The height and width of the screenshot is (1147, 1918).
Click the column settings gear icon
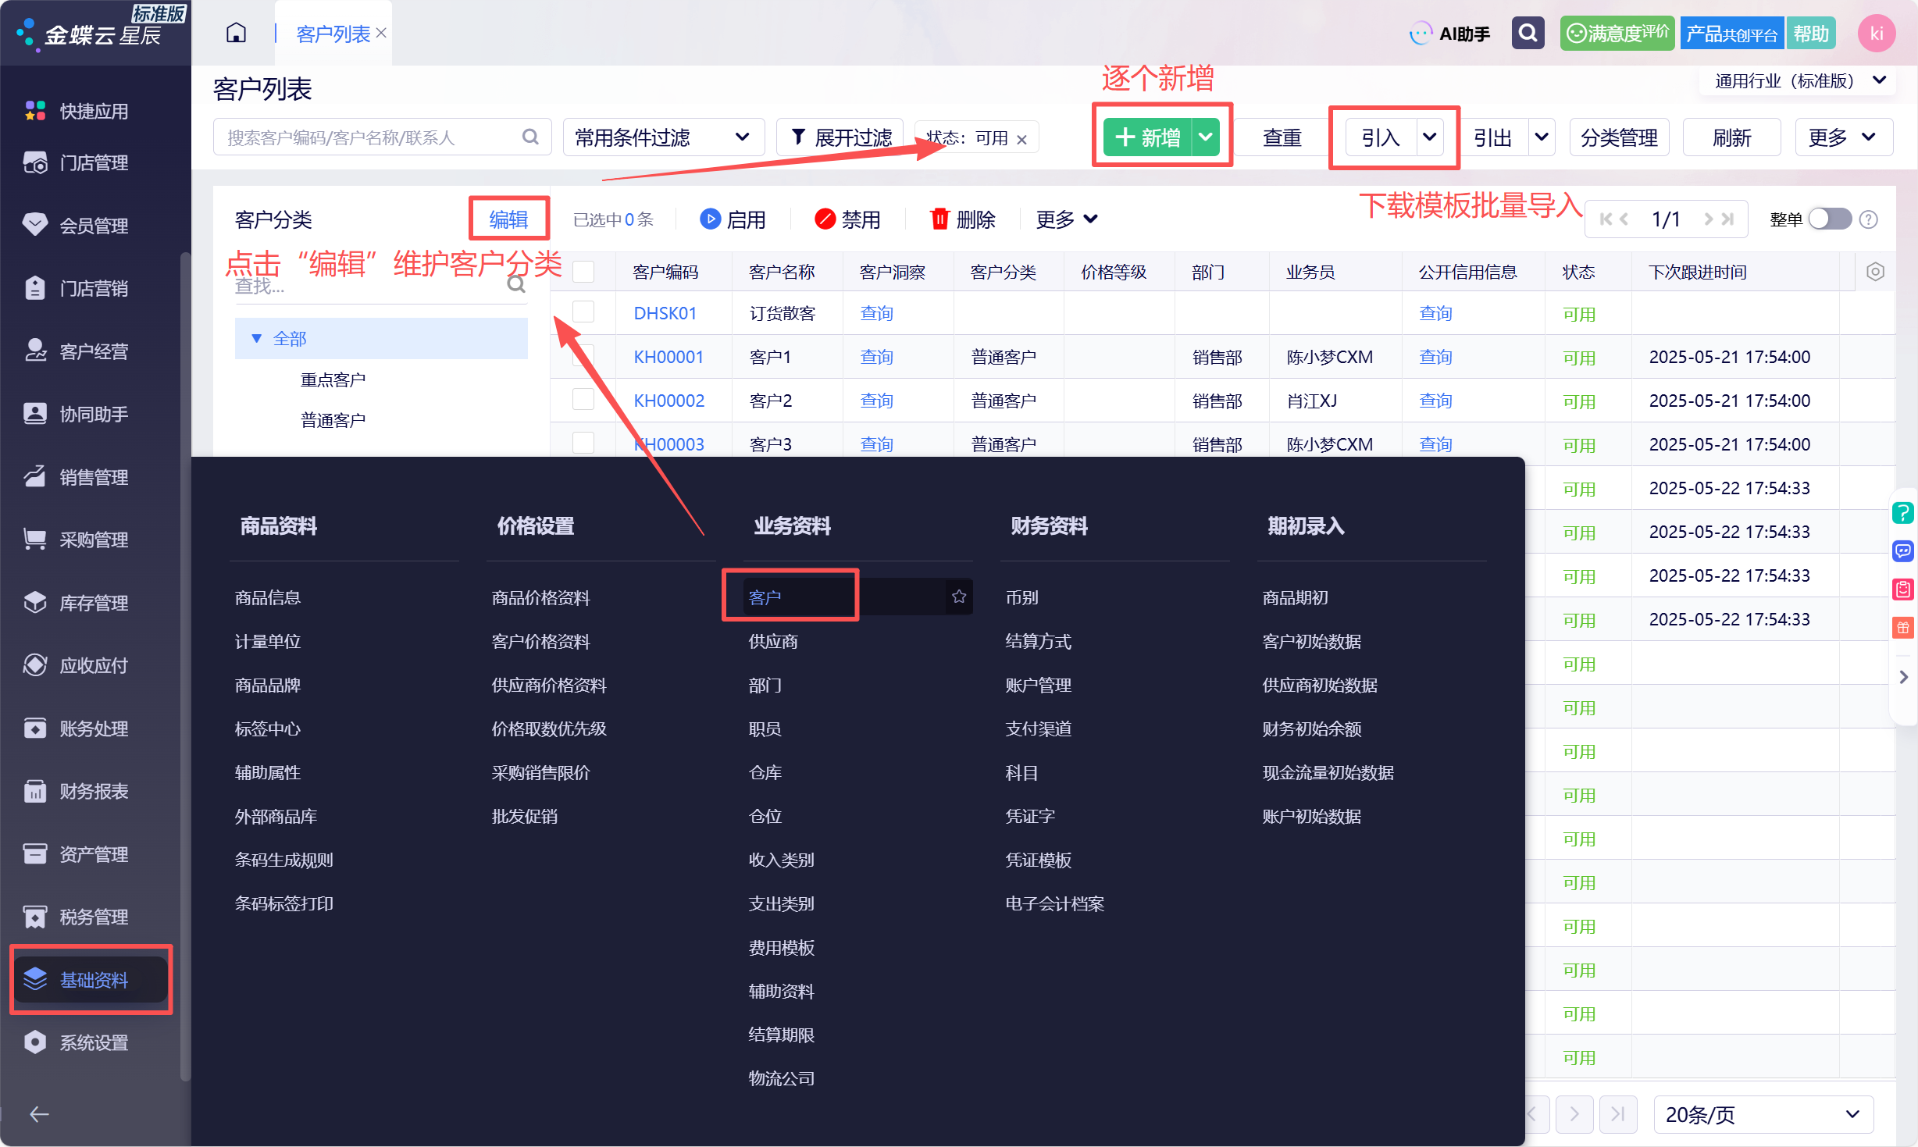(x=1875, y=272)
